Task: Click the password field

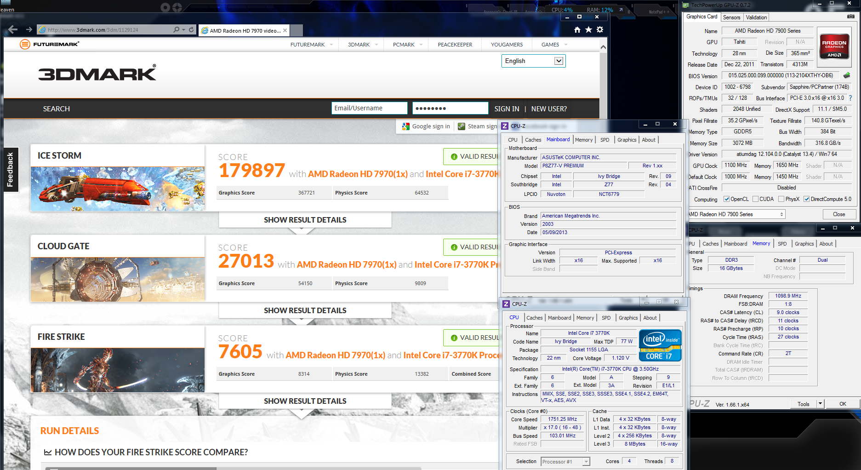Action: (x=450, y=108)
